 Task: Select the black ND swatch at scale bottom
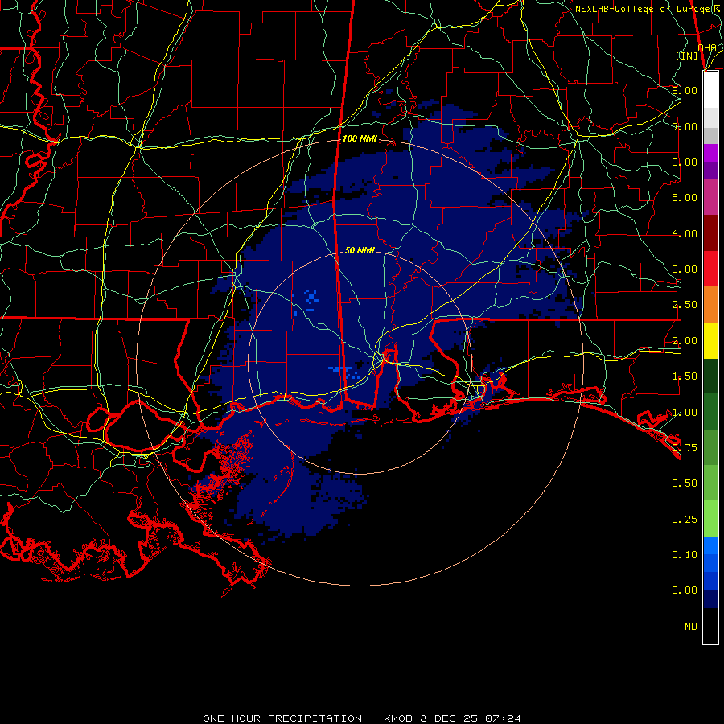710,626
